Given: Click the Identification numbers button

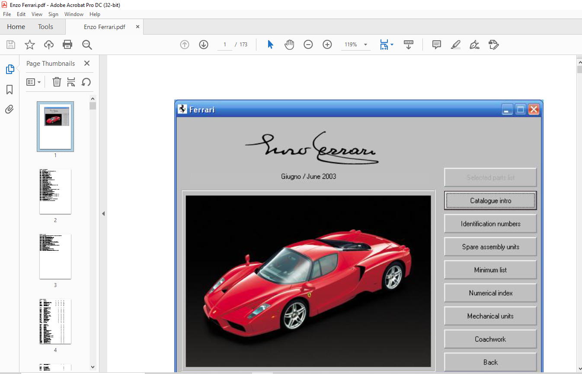Looking at the screenshot, I should coord(490,224).
